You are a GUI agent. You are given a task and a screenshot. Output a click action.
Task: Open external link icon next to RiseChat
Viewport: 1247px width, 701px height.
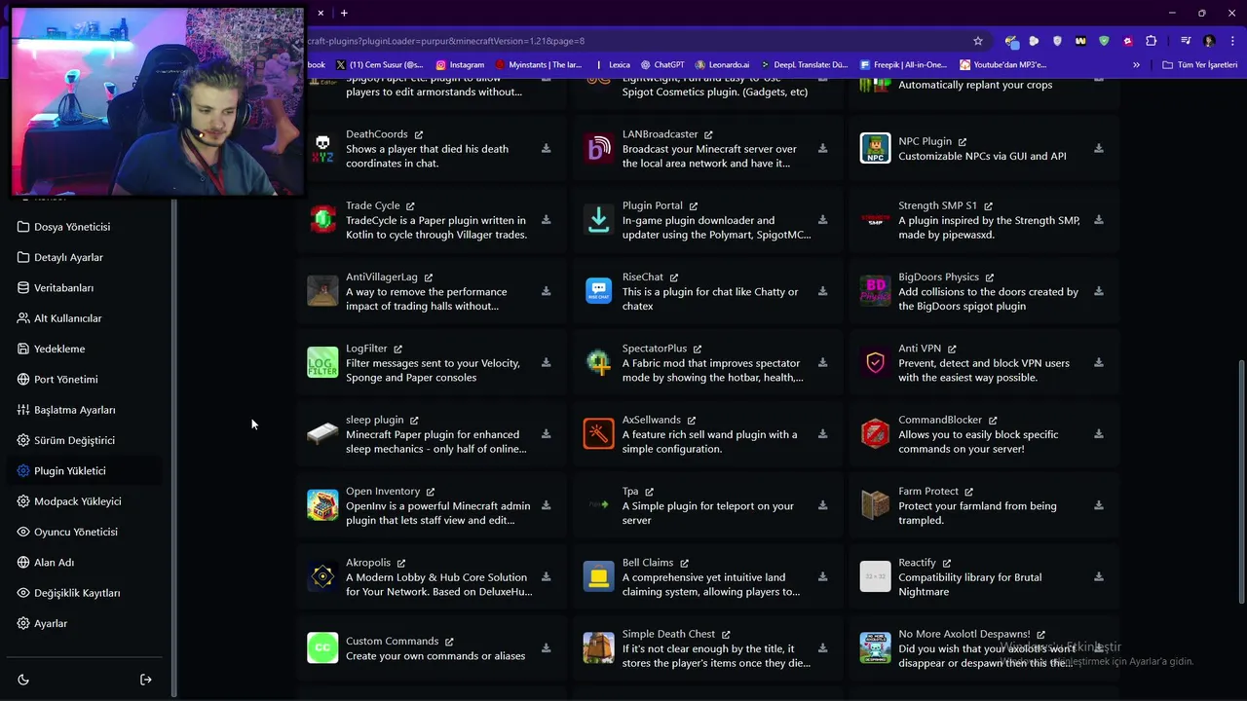(674, 277)
